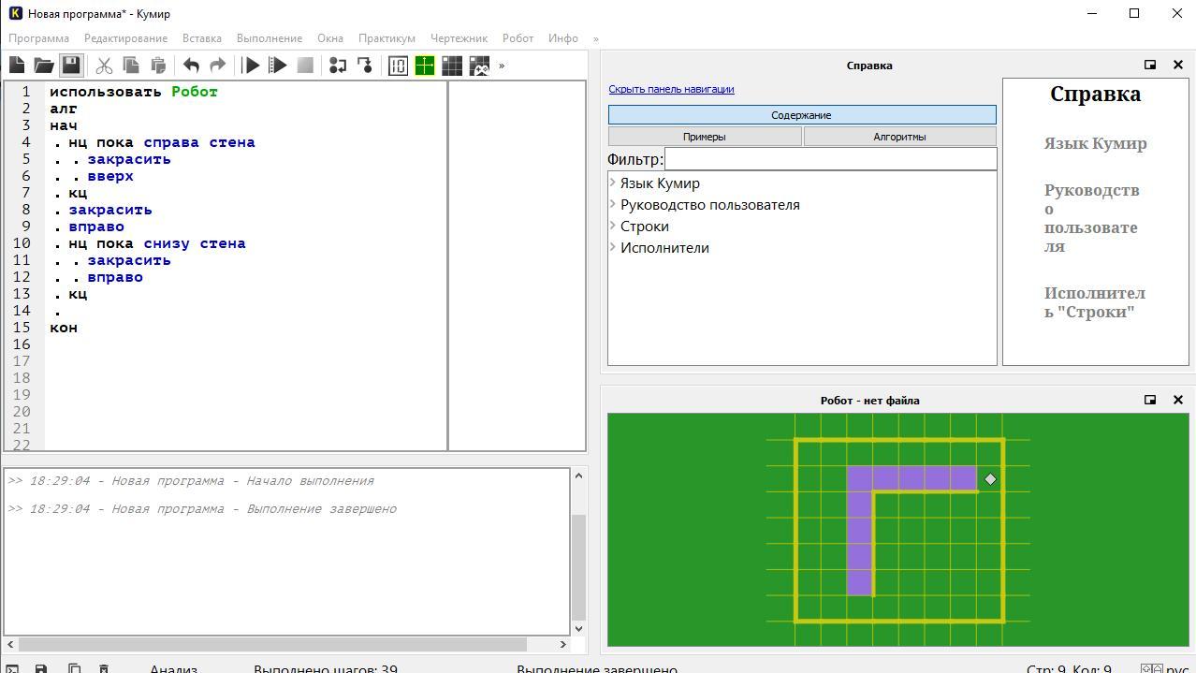Switch to the Алгоритмы tab
The width and height of the screenshot is (1196, 673).
(x=899, y=137)
